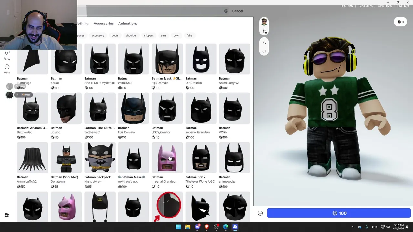Open options ellipsis next to buy button
This screenshot has width=413, height=232.
point(260,213)
